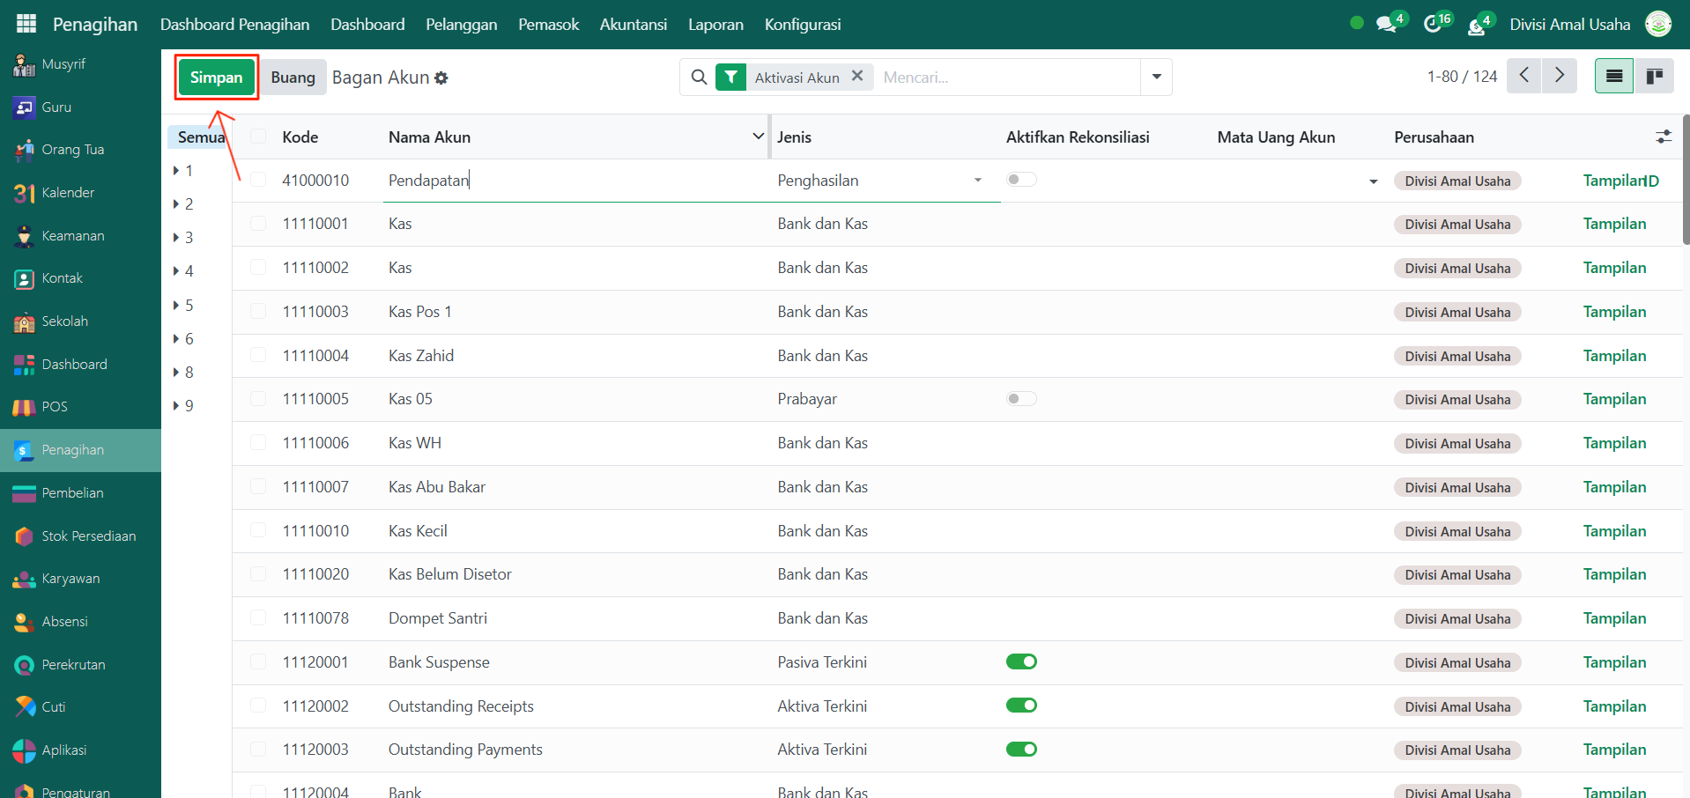Click the Bagan Akun gear settings icon
Viewport: 1690px width, 798px height.
(x=441, y=78)
